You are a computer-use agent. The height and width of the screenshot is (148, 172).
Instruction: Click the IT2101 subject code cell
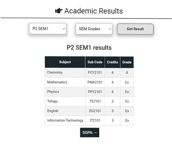point(95,120)
